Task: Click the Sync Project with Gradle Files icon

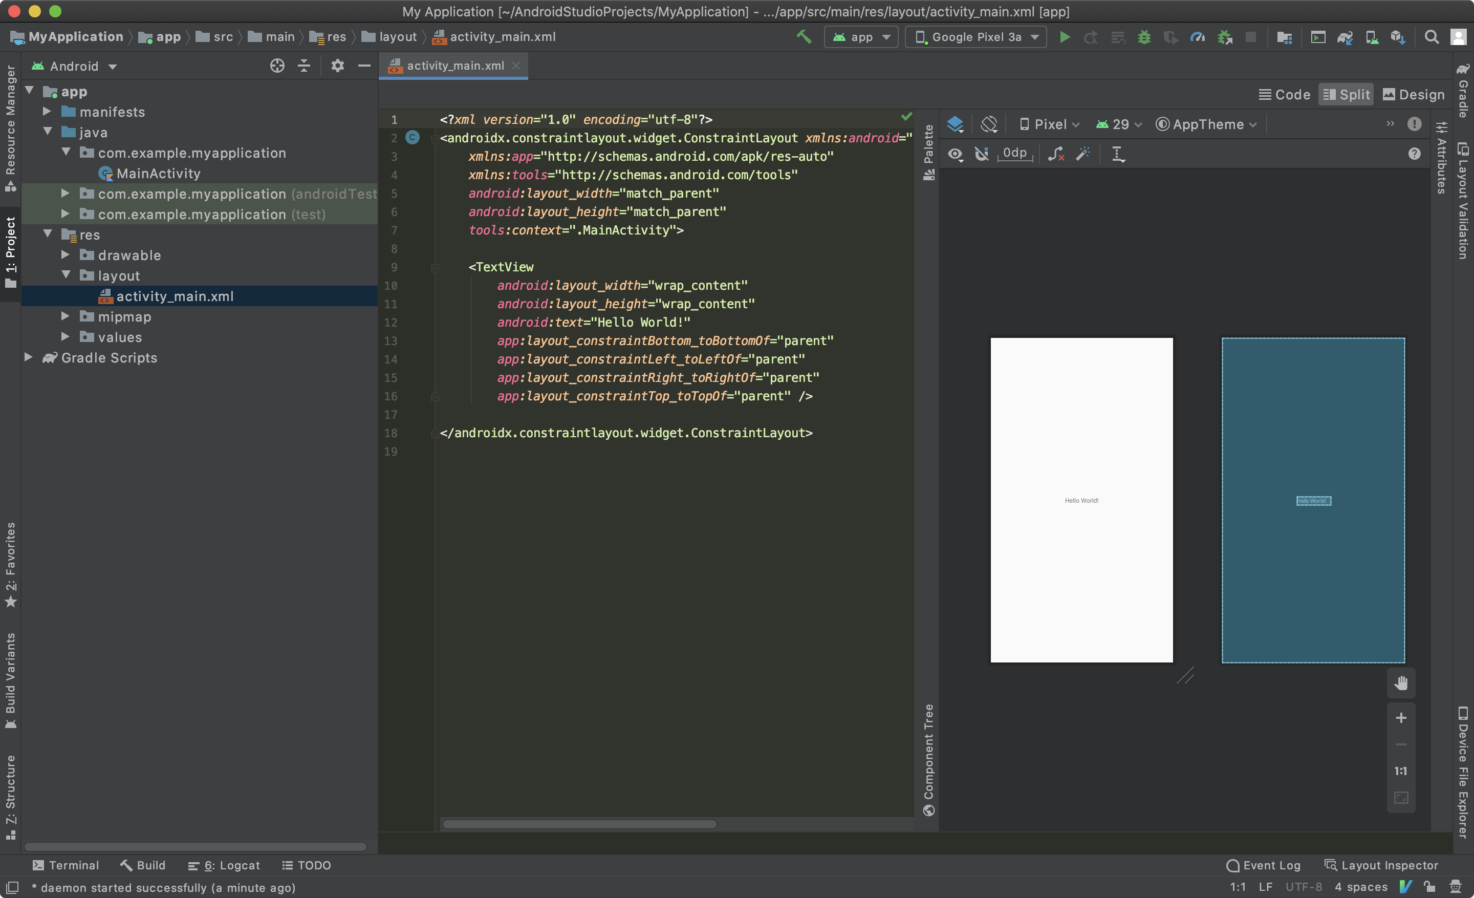Action: pos(1346,36)
